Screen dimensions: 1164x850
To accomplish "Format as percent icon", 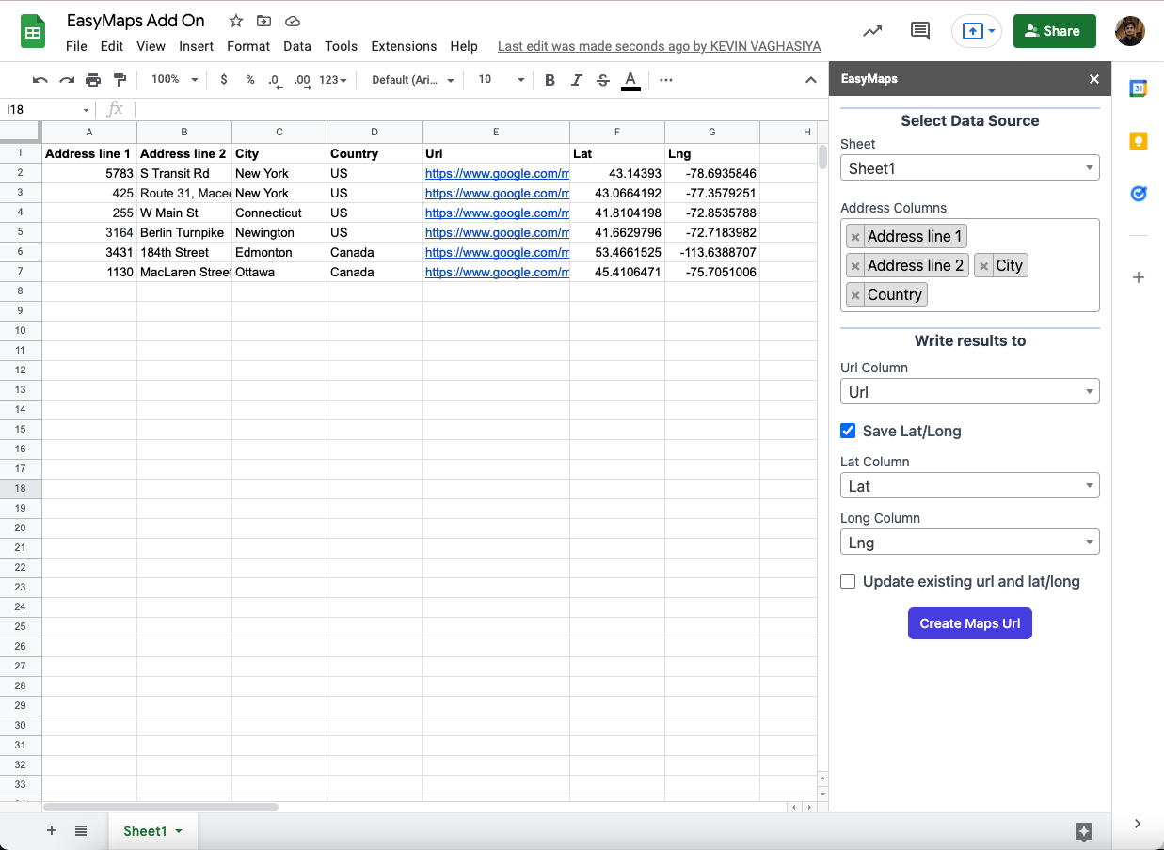I will coord(250,80).
